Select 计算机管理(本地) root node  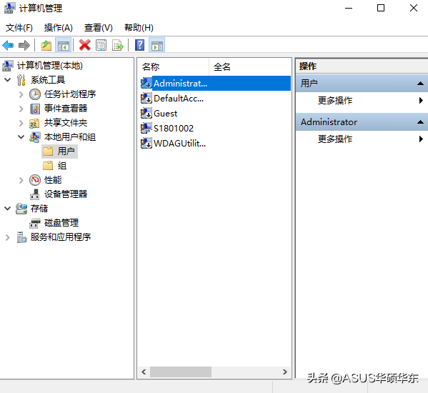pyautogui.click(x=50, y=66)
